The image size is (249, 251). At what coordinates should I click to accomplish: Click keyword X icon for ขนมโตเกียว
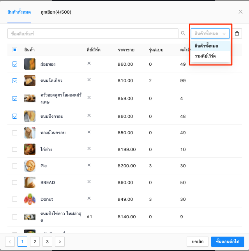(89, 79)
